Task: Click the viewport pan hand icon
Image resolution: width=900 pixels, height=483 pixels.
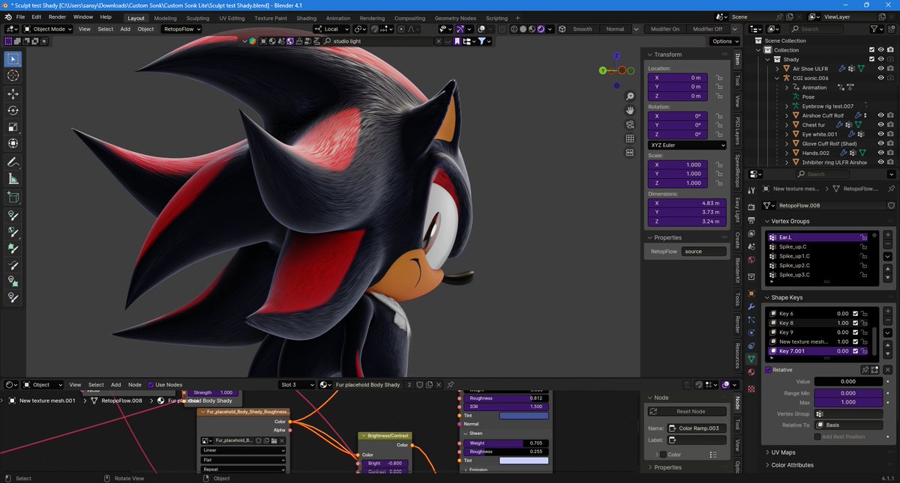Action: 630,110
